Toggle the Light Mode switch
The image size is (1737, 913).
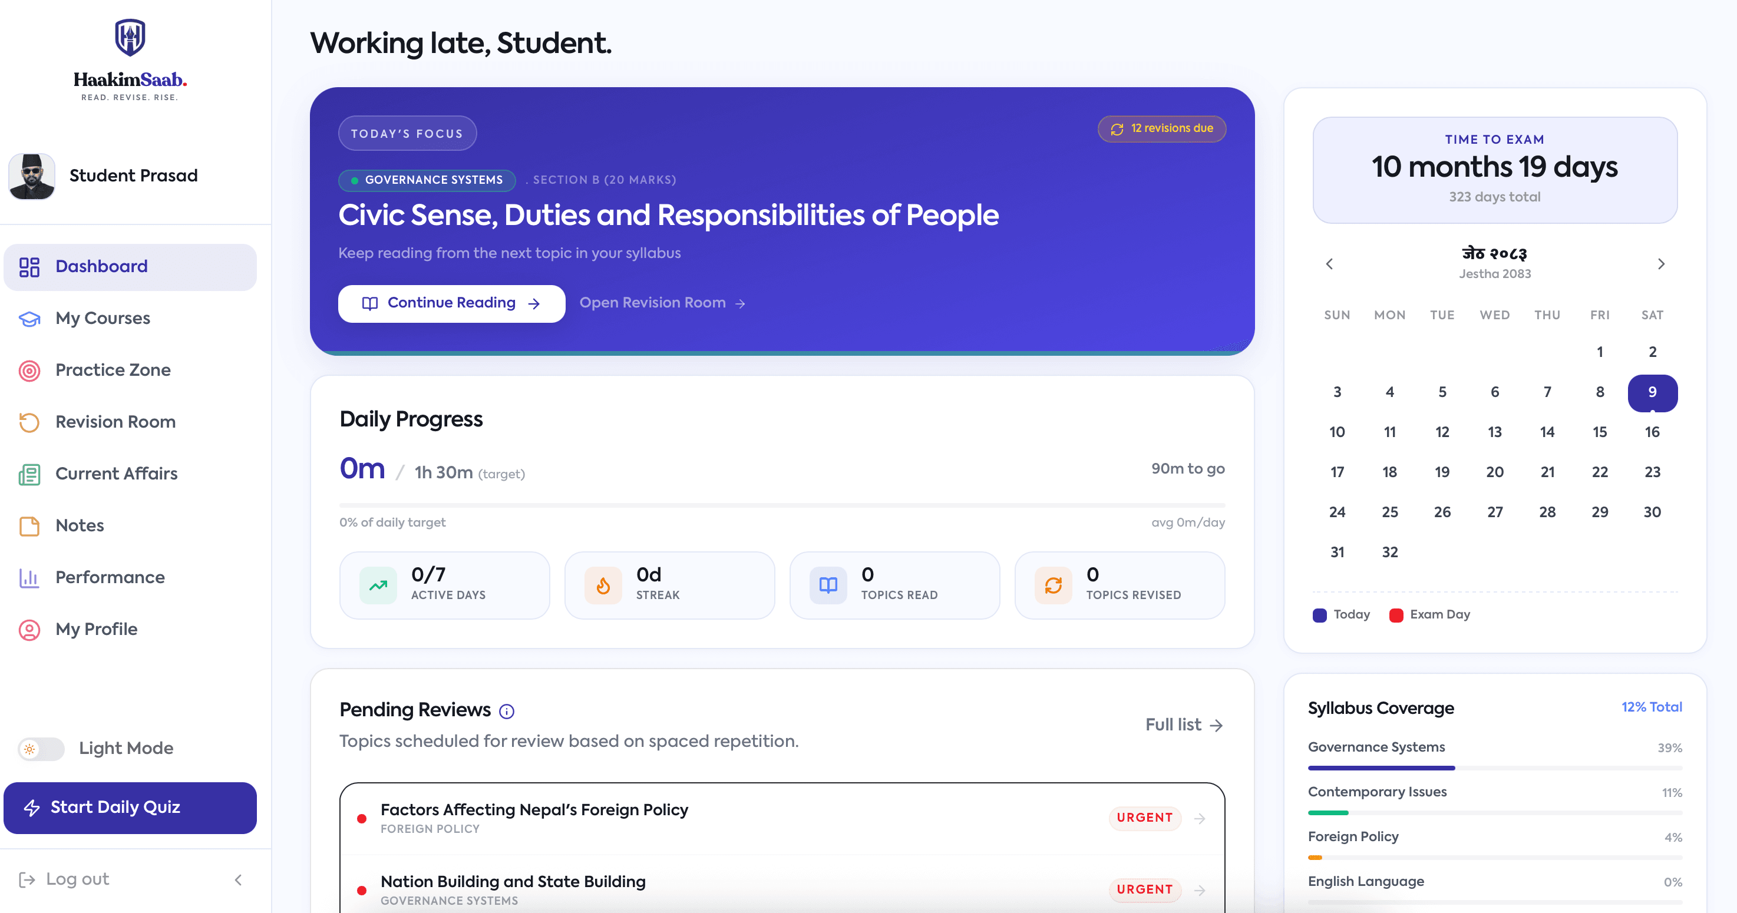pos(41,749)
